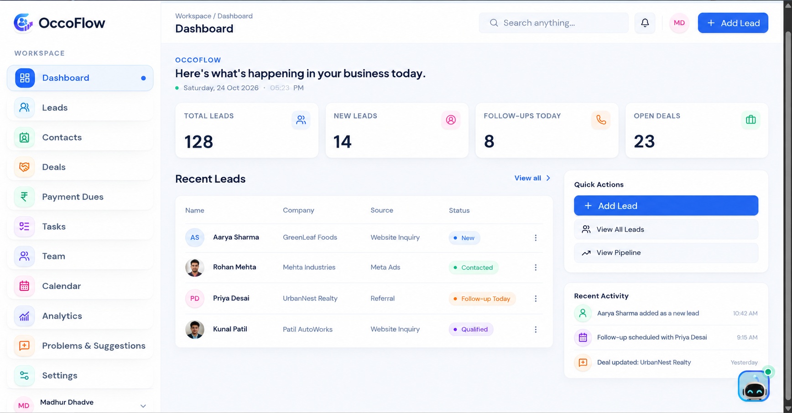Viewport: 792px width, 413px height.
Task: Click the PD initials avatar
Action: [x=195, y=299]
